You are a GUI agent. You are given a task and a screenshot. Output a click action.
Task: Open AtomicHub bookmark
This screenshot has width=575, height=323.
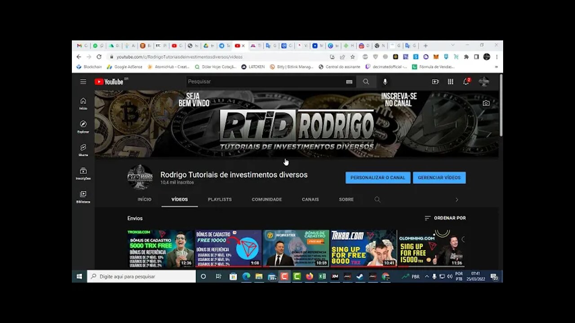168,67
